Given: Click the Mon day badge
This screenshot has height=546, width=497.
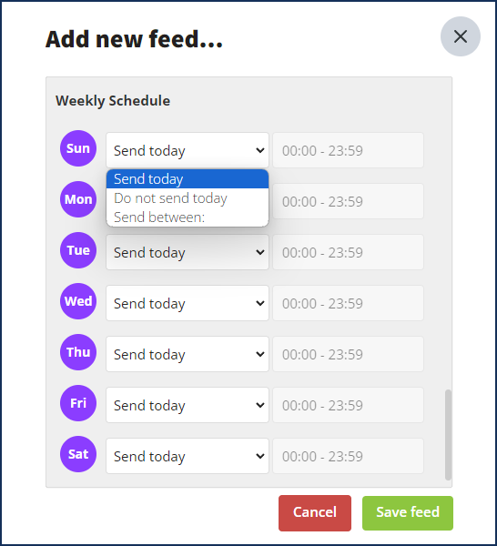Looking at the screenshot, I should pos(78,199).
